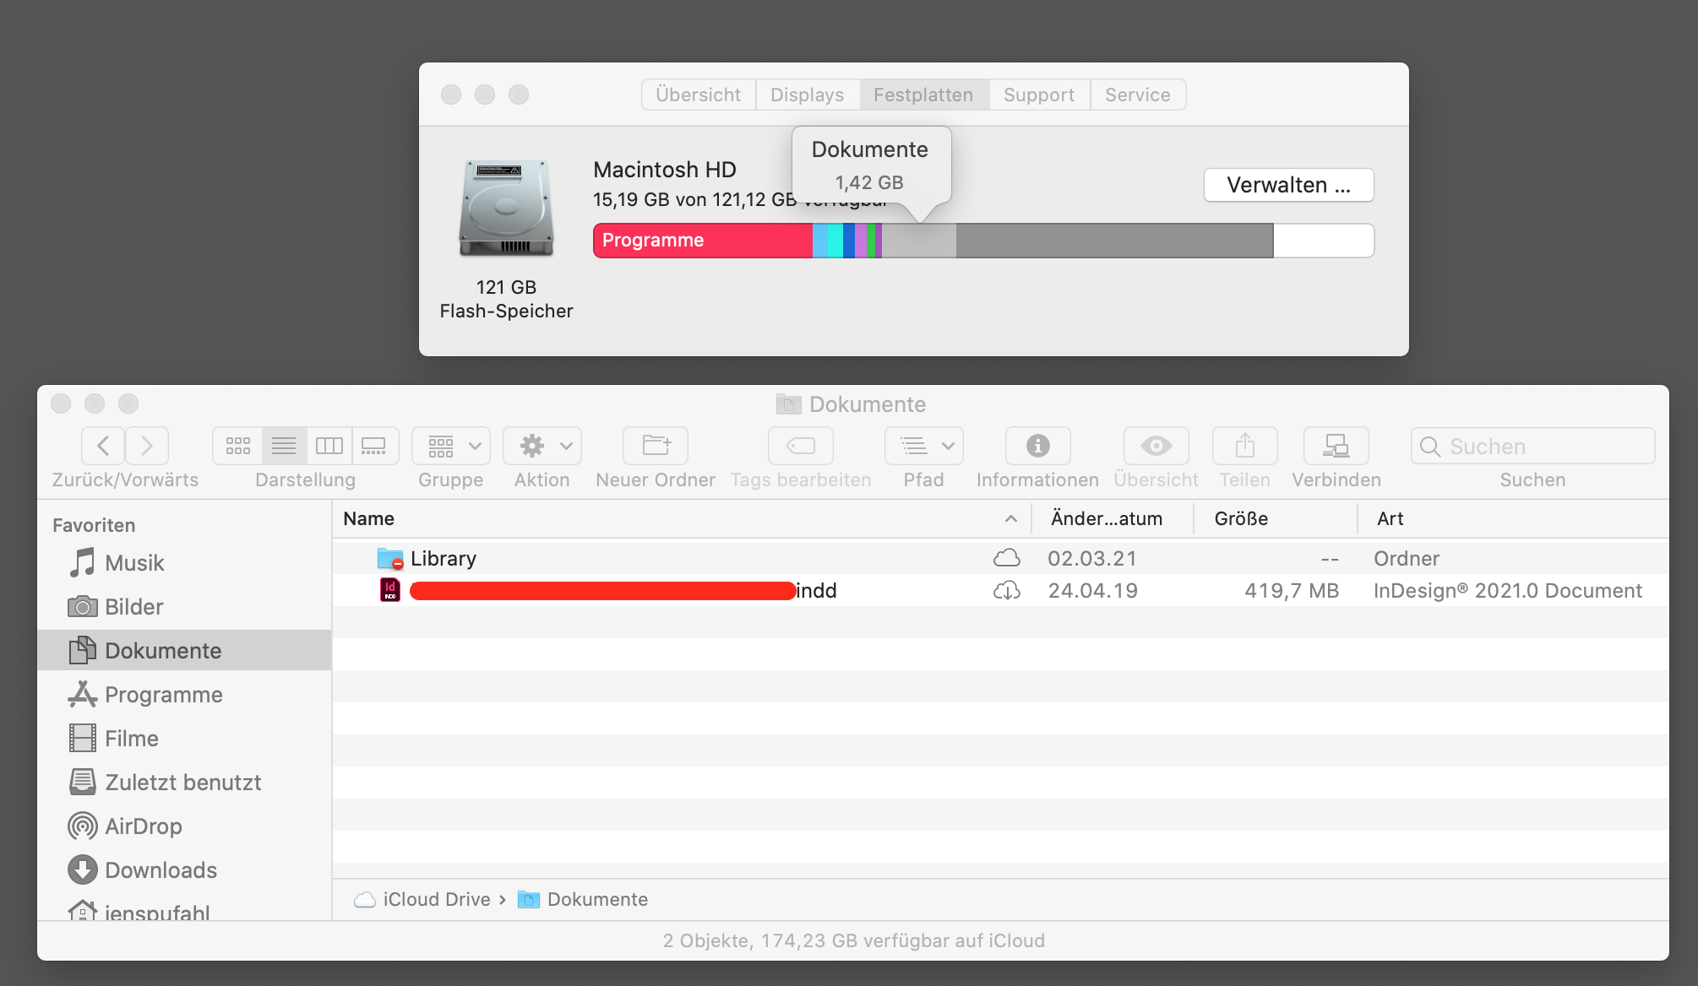This screenshot has width=1698, height=986.
Task: Open the Gruppe grouping dropdown
Action: (451, 446)
